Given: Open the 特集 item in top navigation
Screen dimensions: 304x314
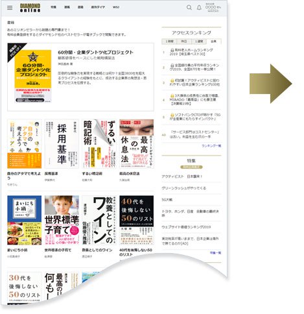Looking at the screenshot, I should (x=53, y=7).
